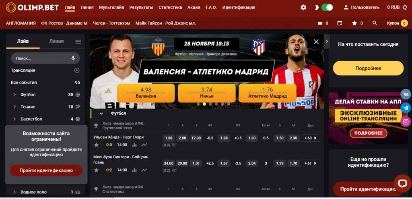Click the moon dark-mode icon
The width and height of the screenshot is (412, 199).
[x=316, y=7]
